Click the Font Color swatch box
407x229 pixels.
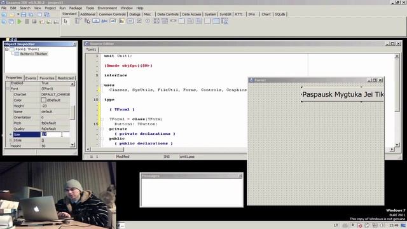pyautogui.click(x=43, y=100)
